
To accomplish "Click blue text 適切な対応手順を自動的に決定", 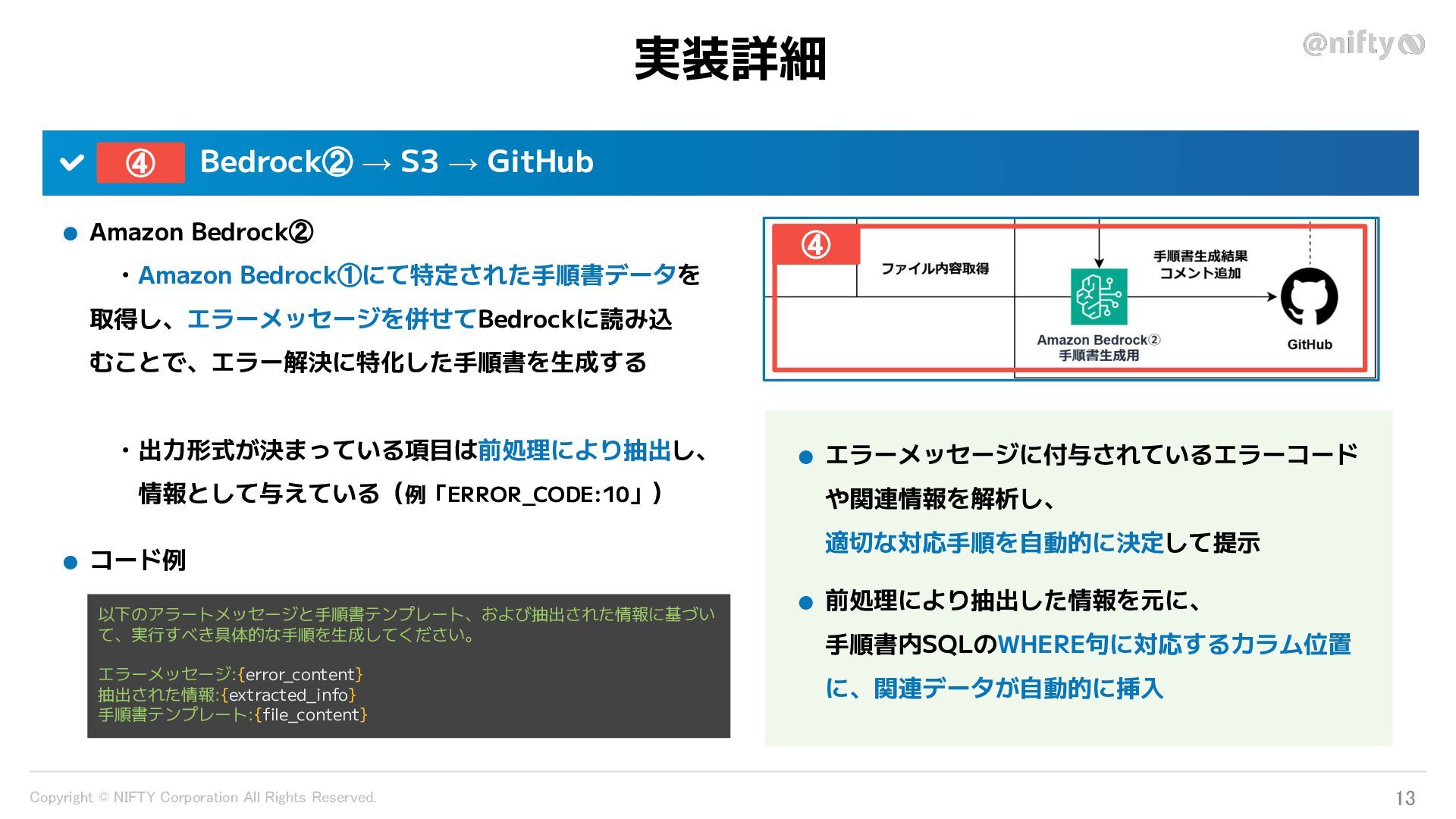I will [993, 543].
